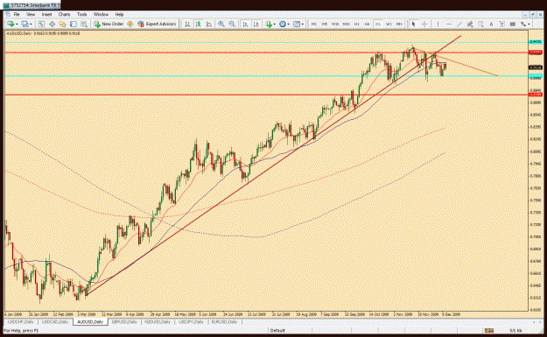Select the M15 timeframe button

tap(335, 25)
